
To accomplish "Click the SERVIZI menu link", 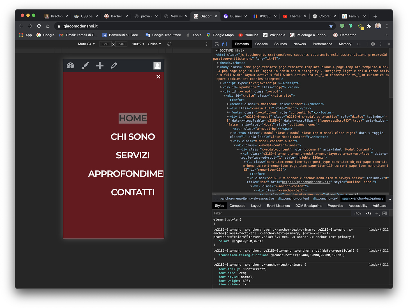I will [133, 155].
